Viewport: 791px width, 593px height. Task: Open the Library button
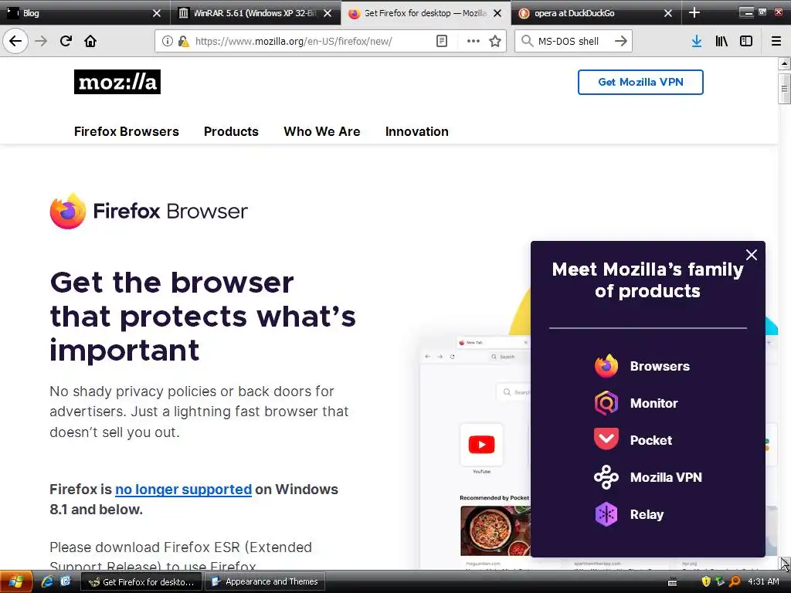click(721, 41)
